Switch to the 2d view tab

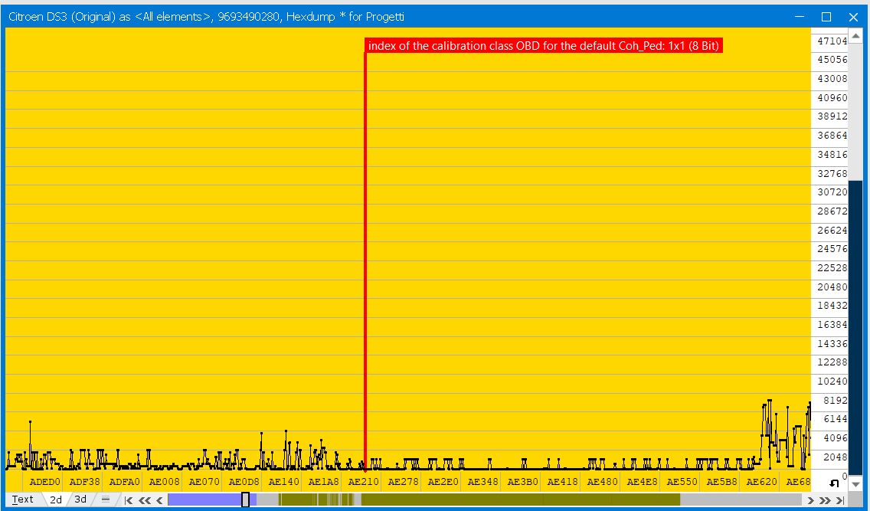55,500
